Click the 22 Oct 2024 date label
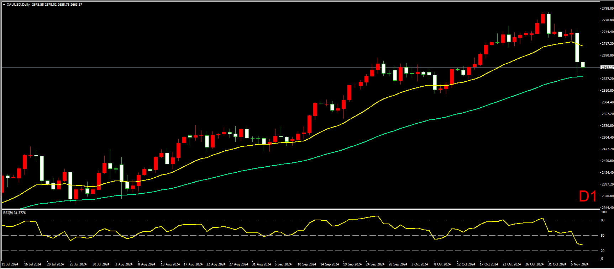The height and width of the screenshot is (269, 614). click(x=512, y=264)
